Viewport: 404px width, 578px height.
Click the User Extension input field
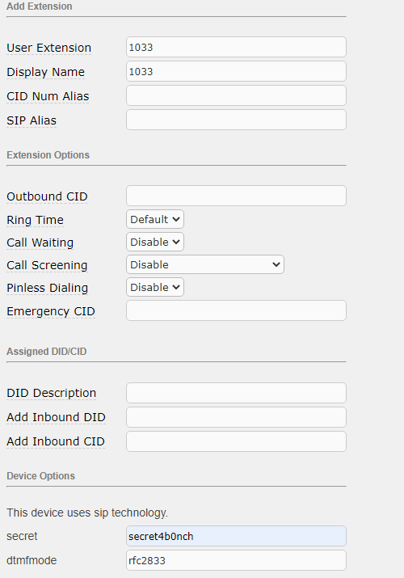[x=236, y=47]
